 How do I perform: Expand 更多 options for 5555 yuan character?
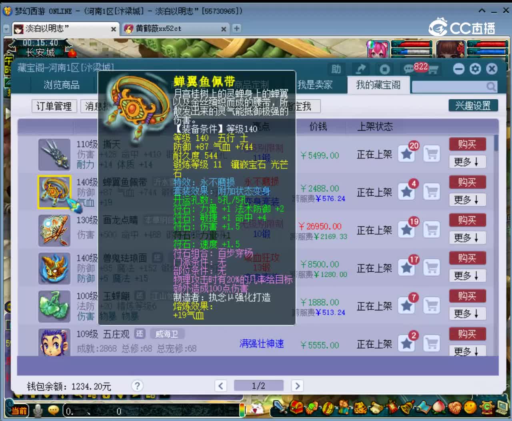pos(467,351)
